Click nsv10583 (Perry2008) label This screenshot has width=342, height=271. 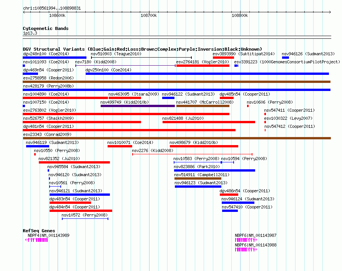pos(196,159)
